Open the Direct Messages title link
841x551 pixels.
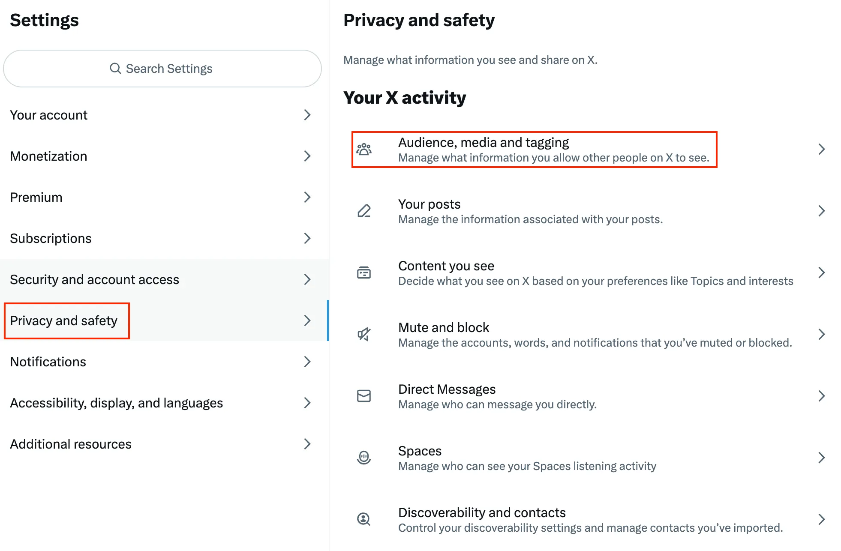pos(447,389)
